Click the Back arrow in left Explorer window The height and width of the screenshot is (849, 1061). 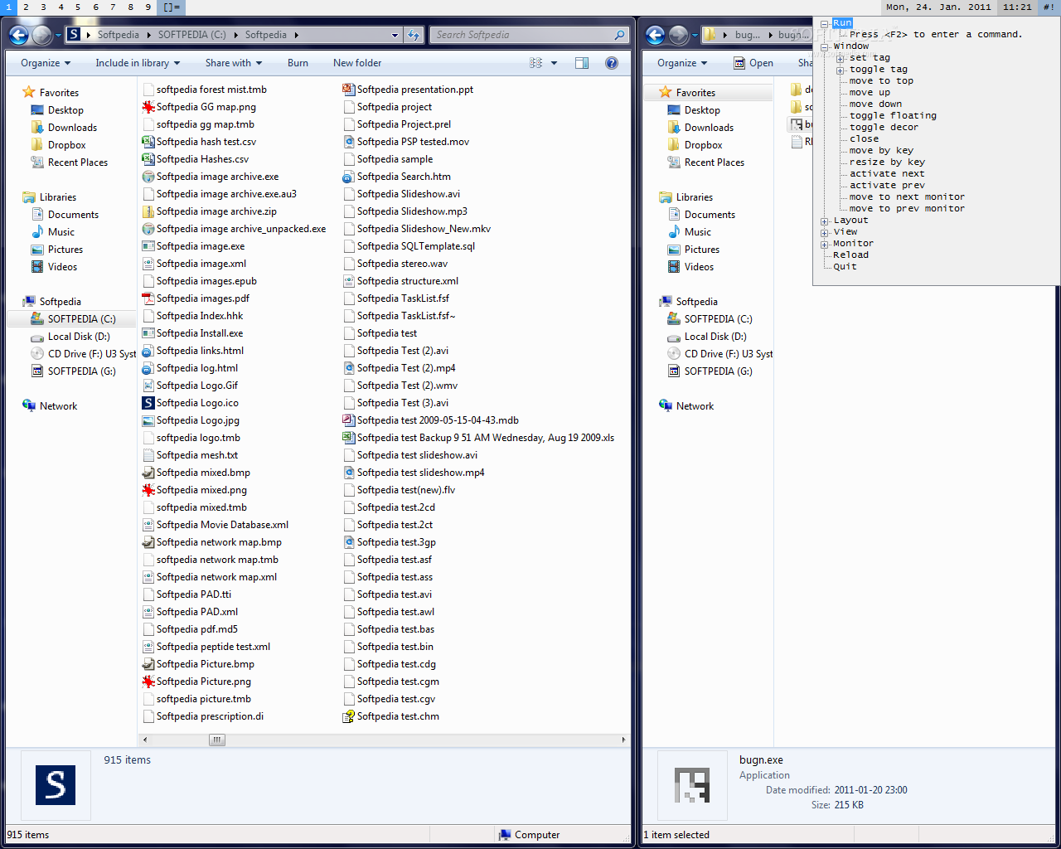coord(18,35)
